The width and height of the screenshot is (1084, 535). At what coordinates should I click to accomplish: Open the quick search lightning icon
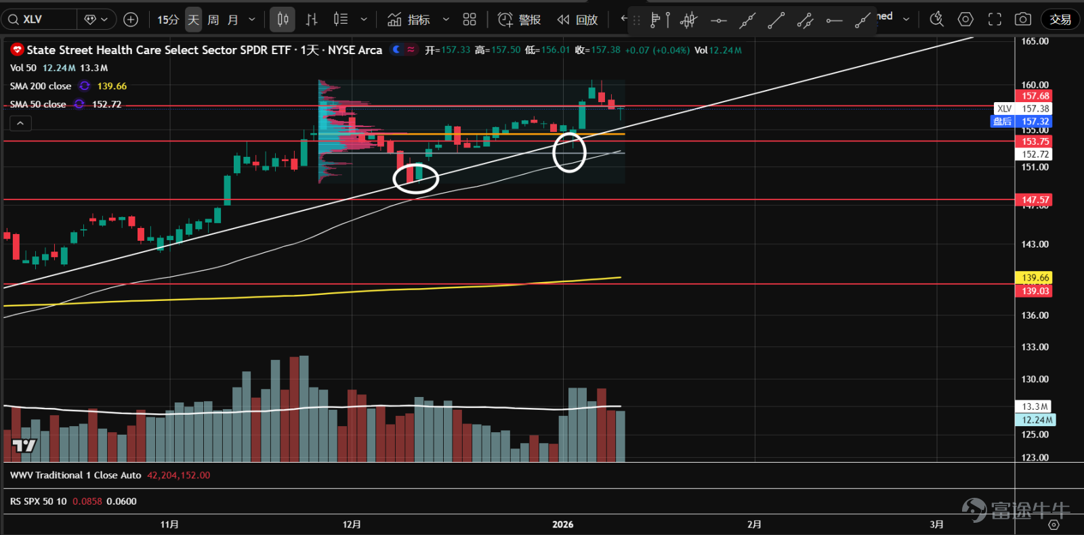937,20
